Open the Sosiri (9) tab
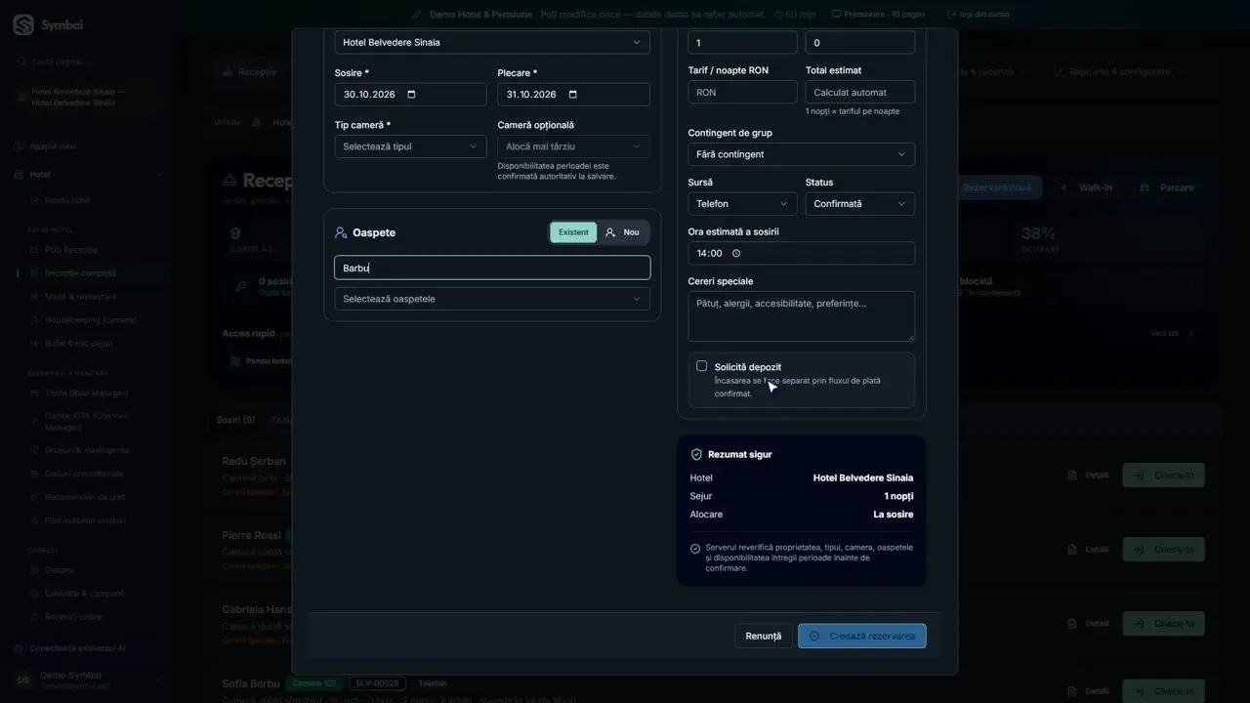 (235, 420)
